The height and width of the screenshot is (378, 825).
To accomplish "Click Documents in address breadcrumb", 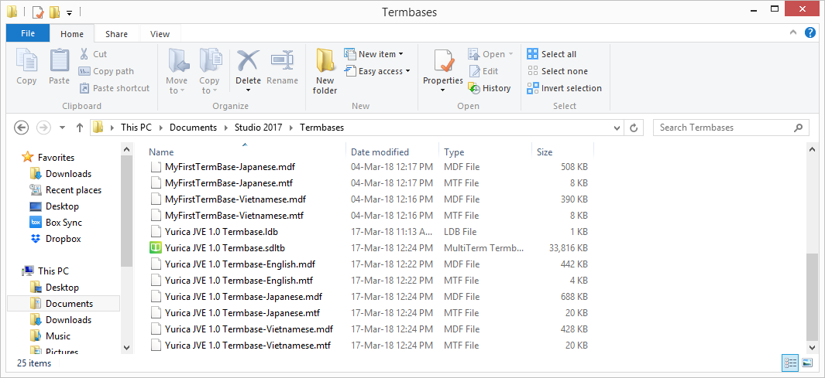I will (x=193, y=127).
